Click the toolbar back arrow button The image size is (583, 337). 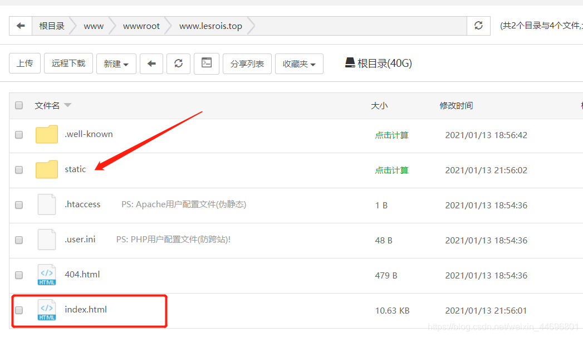click(x=151, y=64)
